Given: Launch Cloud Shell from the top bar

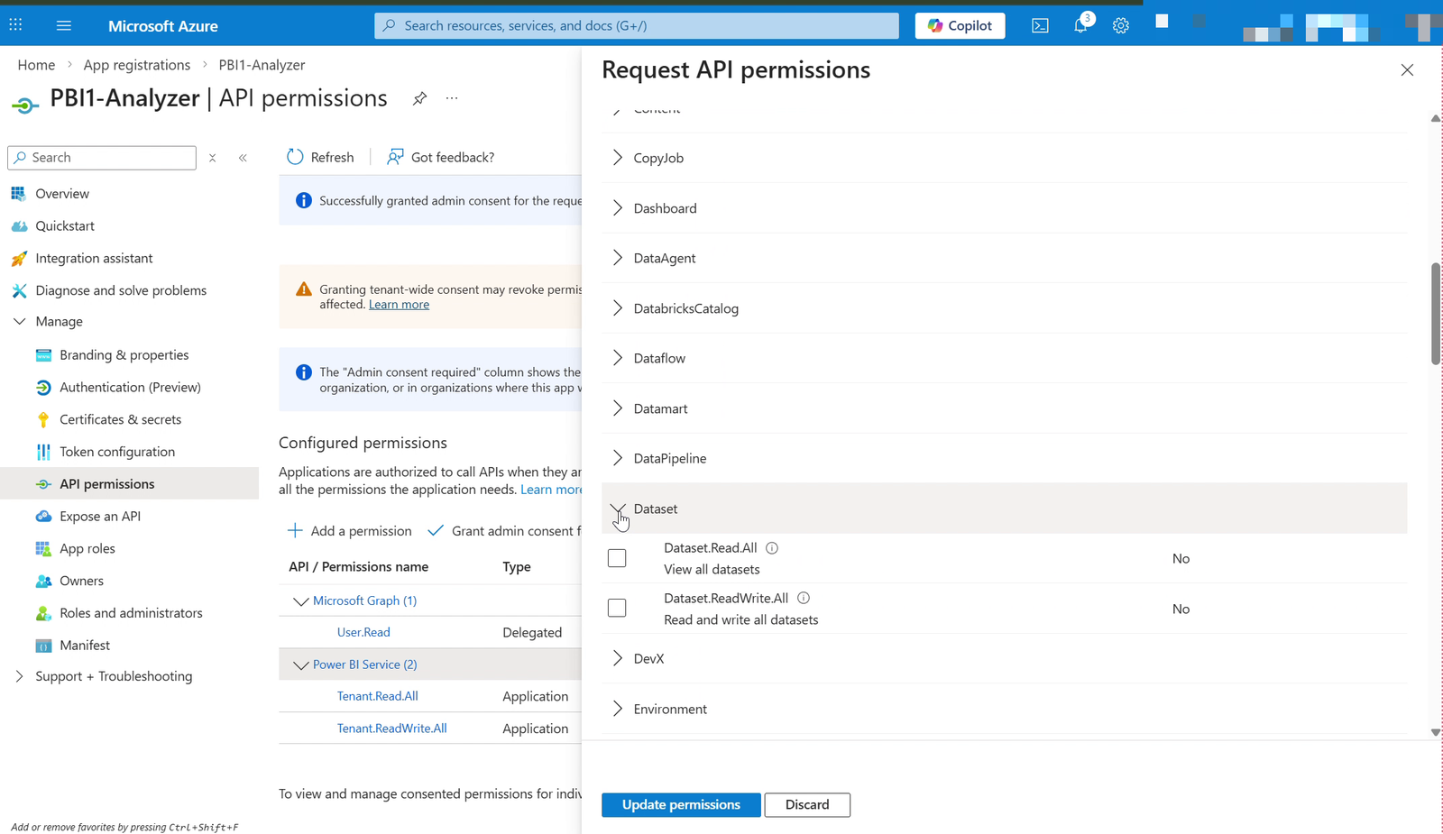Looking at the screenshot, I should coord(1040,25).
